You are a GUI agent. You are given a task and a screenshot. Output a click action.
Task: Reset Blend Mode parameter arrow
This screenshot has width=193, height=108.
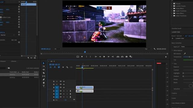click(19, 35)
